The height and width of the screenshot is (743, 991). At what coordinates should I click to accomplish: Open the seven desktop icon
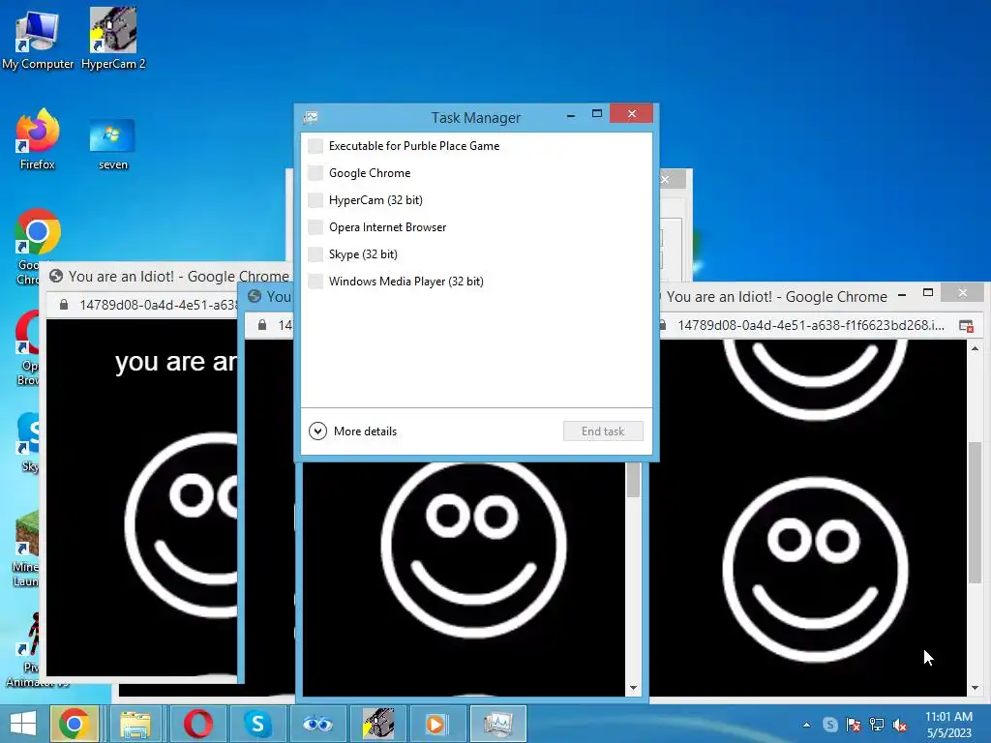[x=112, y=145]
